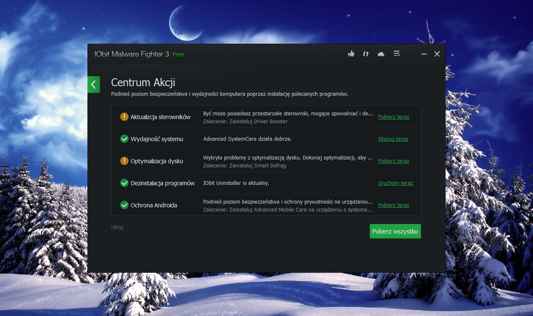Close the IObit Malware Fighter window
This screenshot has height=316, width=533.
pos(437,54)
